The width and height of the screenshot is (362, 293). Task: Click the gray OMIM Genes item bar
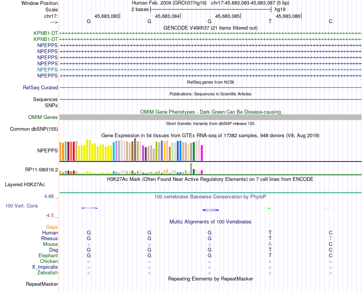pyautogui.click(x=210, y=117)
